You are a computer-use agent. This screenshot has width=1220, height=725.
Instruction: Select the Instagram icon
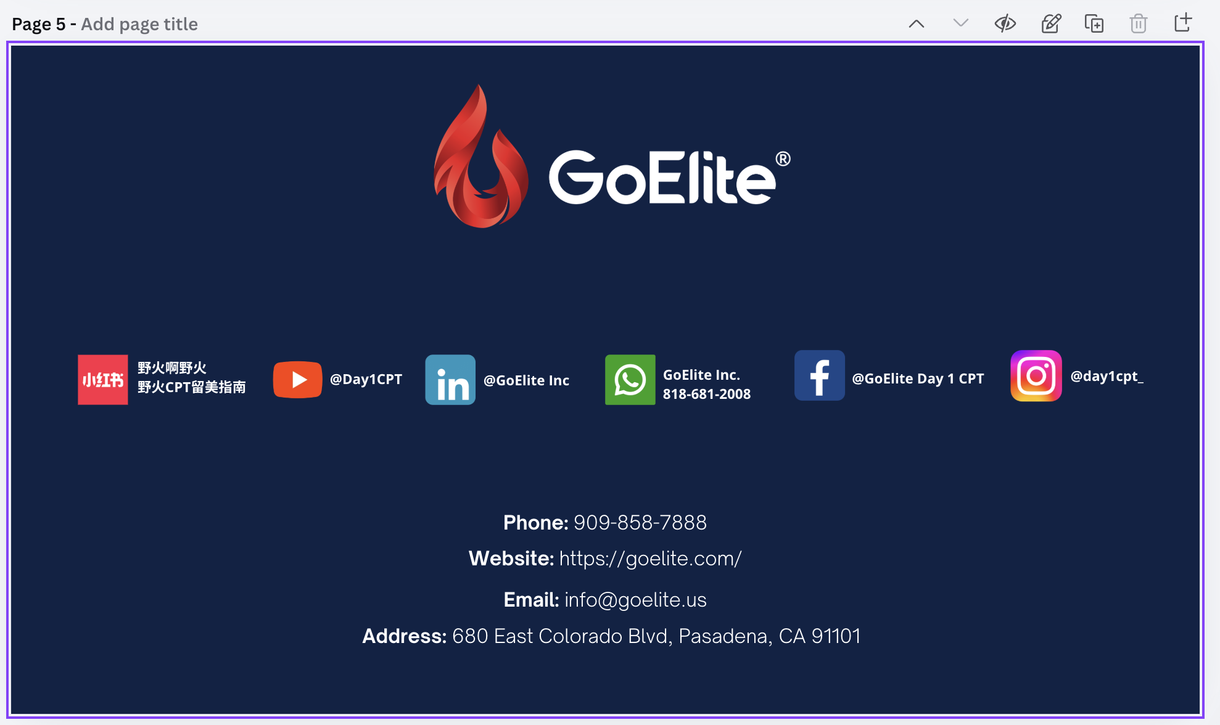[x=1036, y=376]
